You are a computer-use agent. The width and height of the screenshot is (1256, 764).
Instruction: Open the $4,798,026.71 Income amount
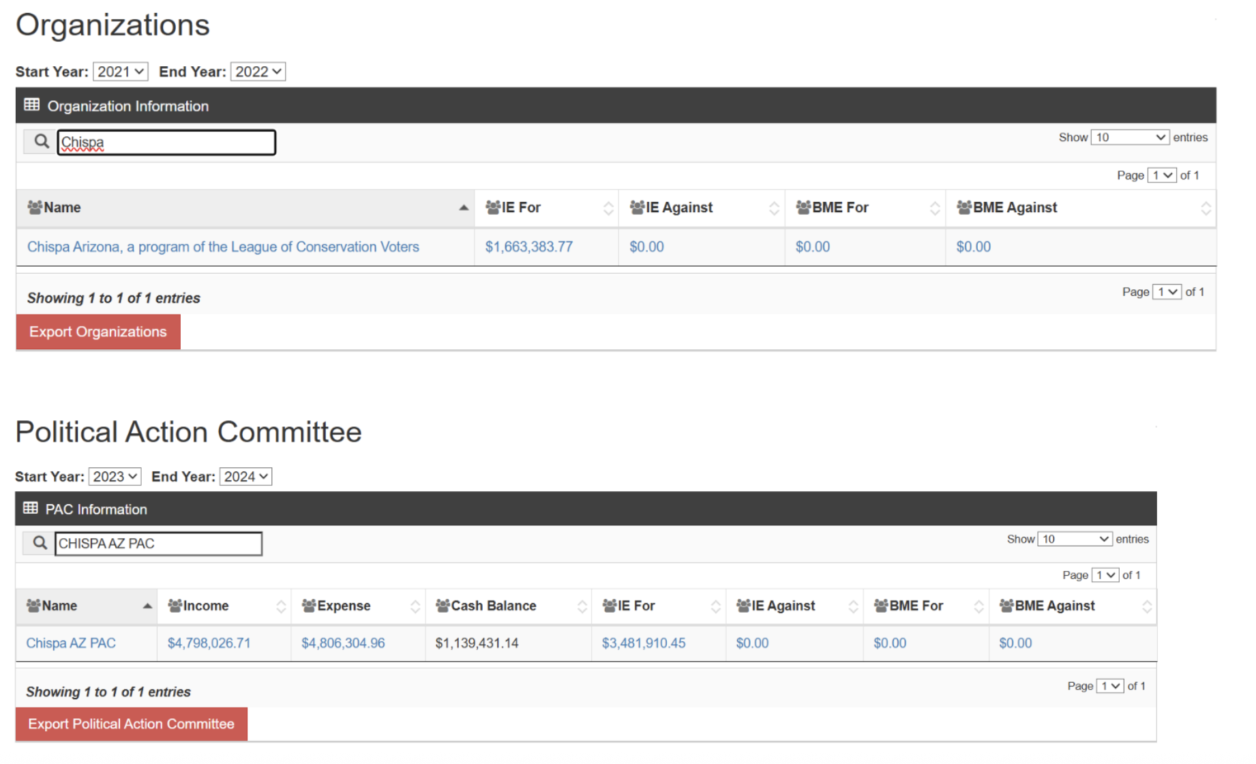coord(209,643)
